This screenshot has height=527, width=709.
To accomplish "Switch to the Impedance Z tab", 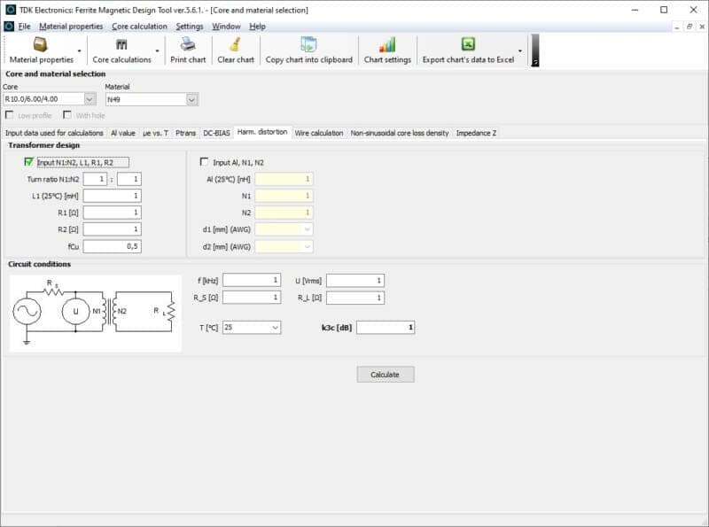I will pyautogui.click(x=476, y=133).
